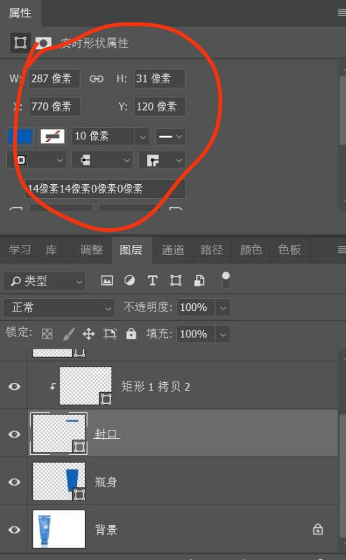346x560 pixels.
Task: Filter layers by adjustment layers
Action: pos(130,281)
